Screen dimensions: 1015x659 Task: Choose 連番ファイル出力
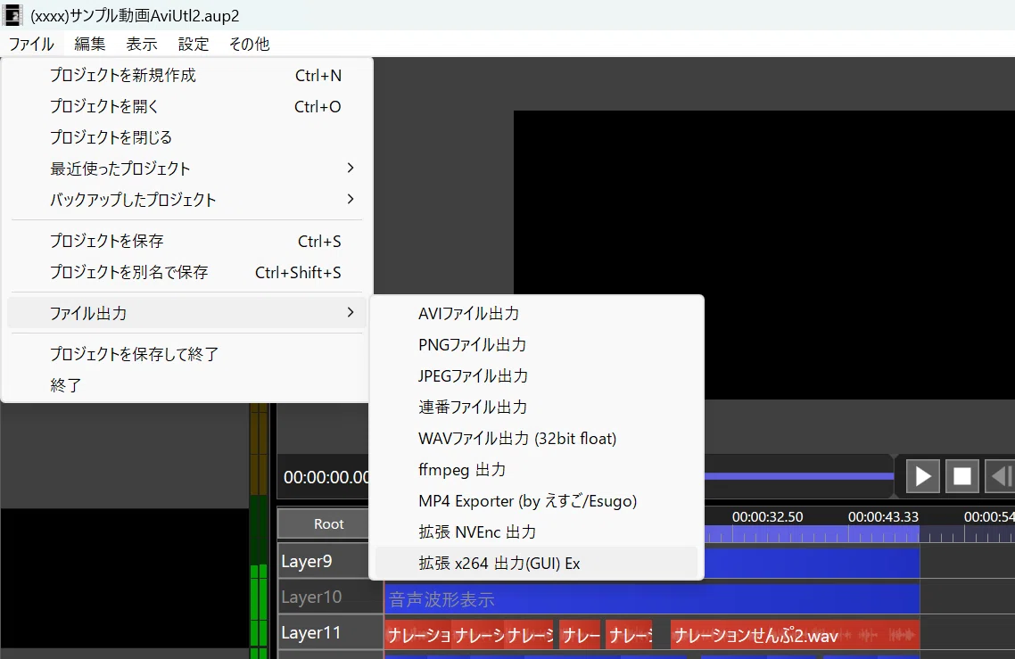point(536,407)
